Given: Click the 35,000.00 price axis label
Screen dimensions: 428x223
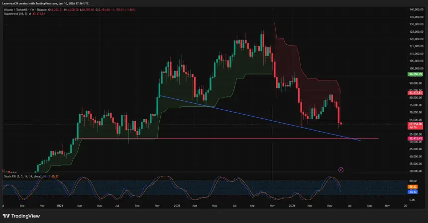Looking at the screenshot, I should (x=416, y=164).
